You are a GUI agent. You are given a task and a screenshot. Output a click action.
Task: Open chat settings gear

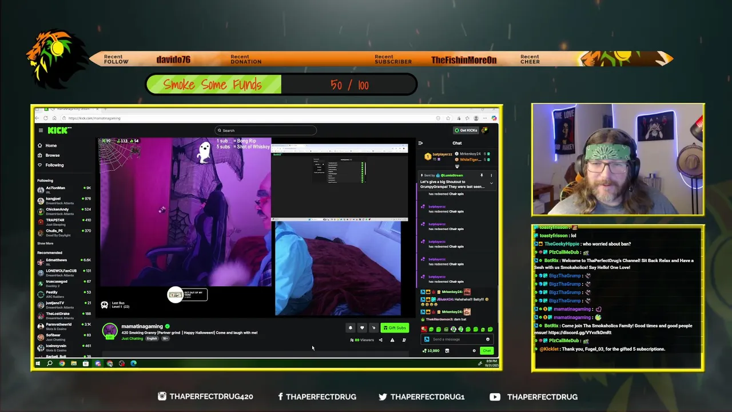pos(474,351)
